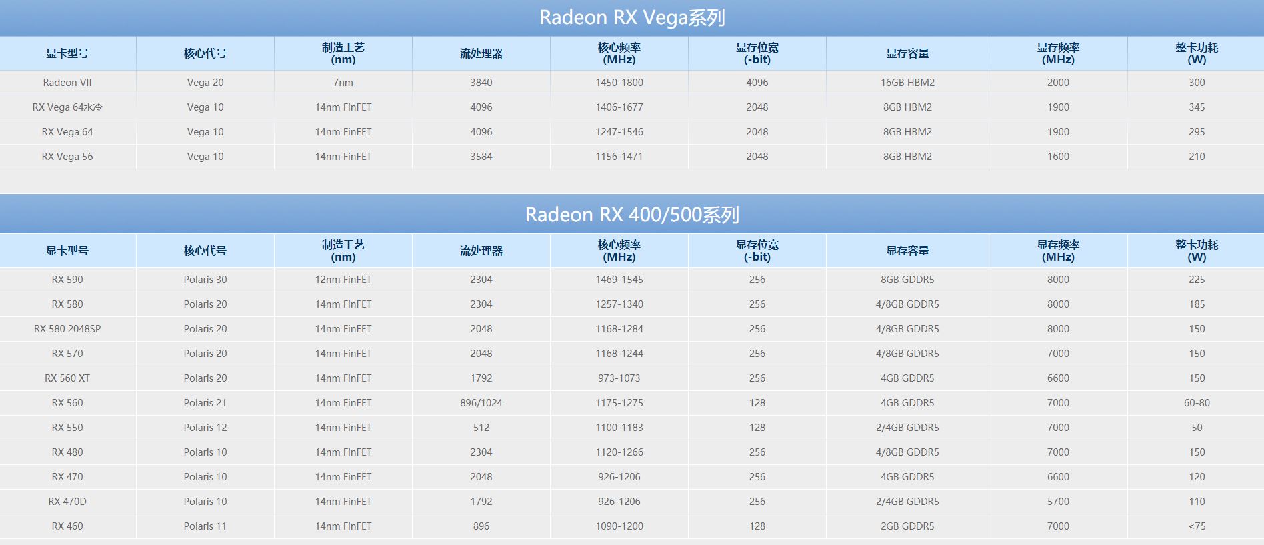Select the RX Vega 64水冷 model name
This screenshot has height=545, width=1264.
pos(67,107)
